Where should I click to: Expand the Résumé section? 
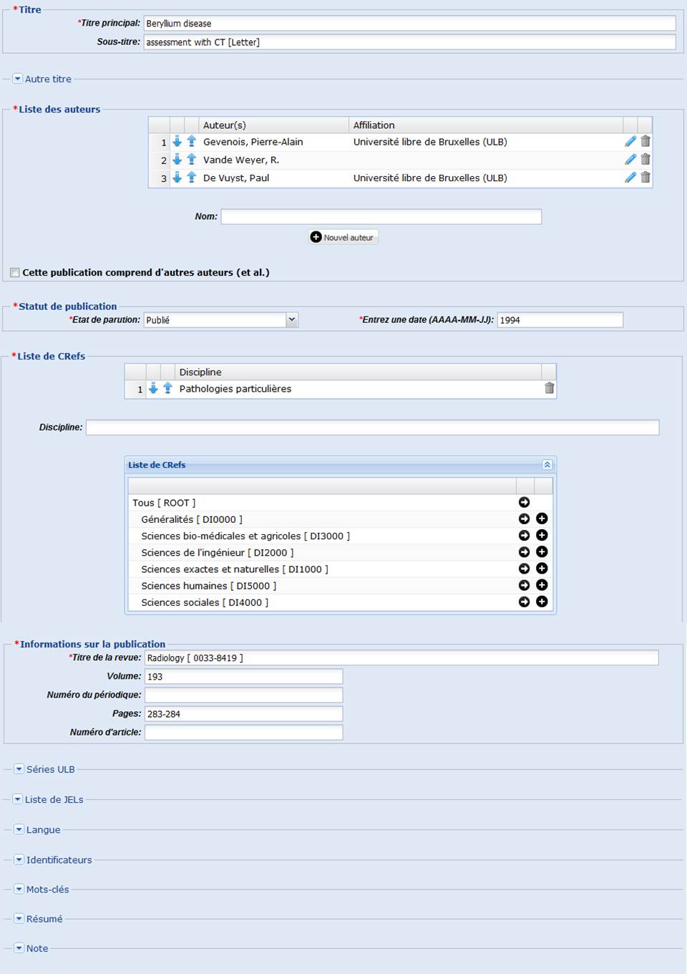click(x=19, y=919)
